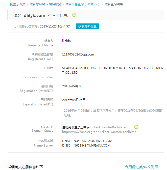Click the registrant name li sida
167x170 pixels.
click(x=66, y=41)
